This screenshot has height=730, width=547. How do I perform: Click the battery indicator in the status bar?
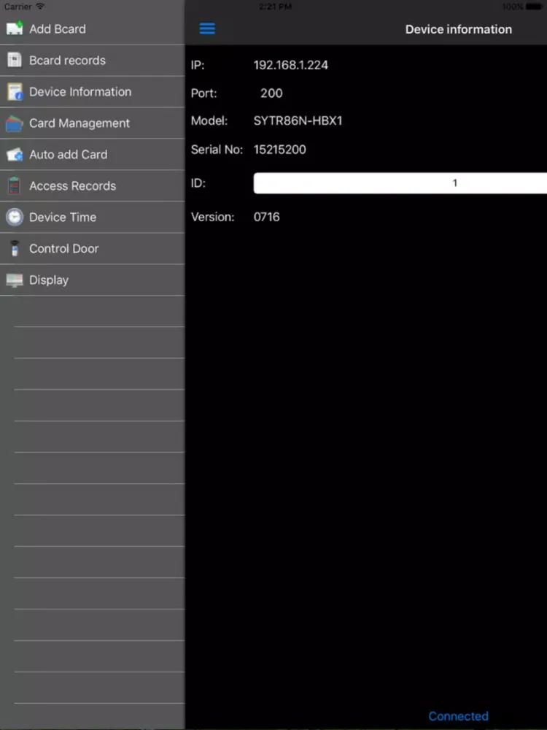[x=534, y=7]
